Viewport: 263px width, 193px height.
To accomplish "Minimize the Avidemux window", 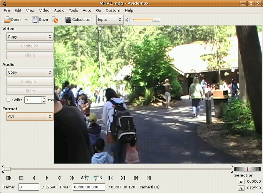I will 243,3.
